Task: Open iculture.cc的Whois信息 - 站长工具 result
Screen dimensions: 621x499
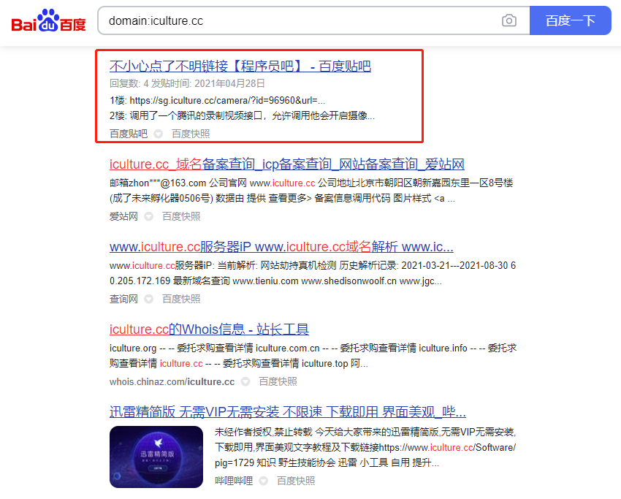Action: click(x=209, y=329)
